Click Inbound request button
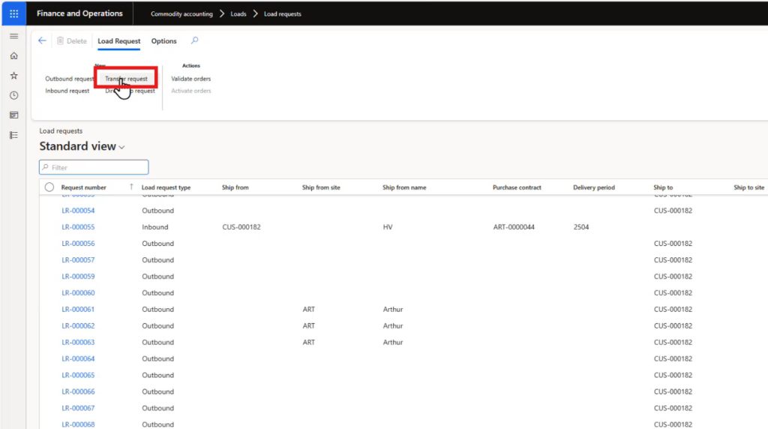768x429 pixels. 67,91
